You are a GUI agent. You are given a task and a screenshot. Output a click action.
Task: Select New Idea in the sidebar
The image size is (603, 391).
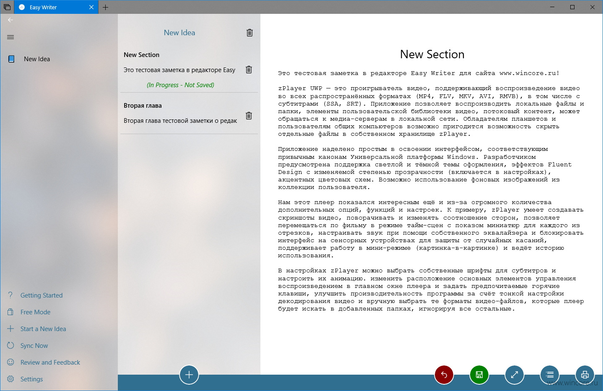(x=37, y=59)
